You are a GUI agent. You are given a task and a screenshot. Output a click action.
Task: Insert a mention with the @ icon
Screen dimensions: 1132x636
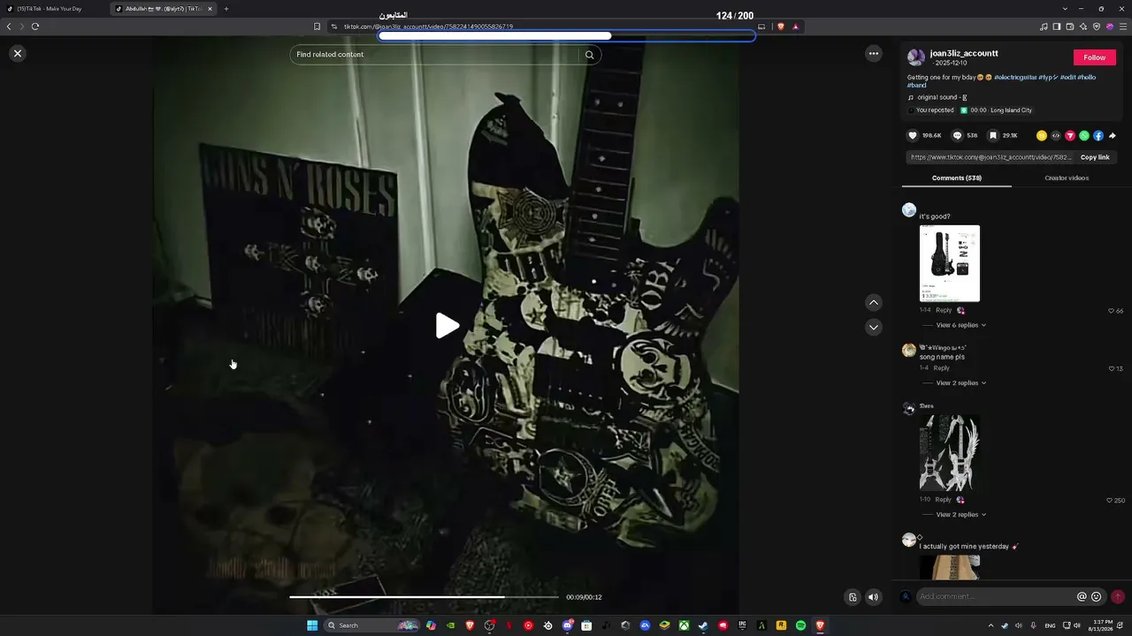pyautogui.click(x=1082, y=597)
